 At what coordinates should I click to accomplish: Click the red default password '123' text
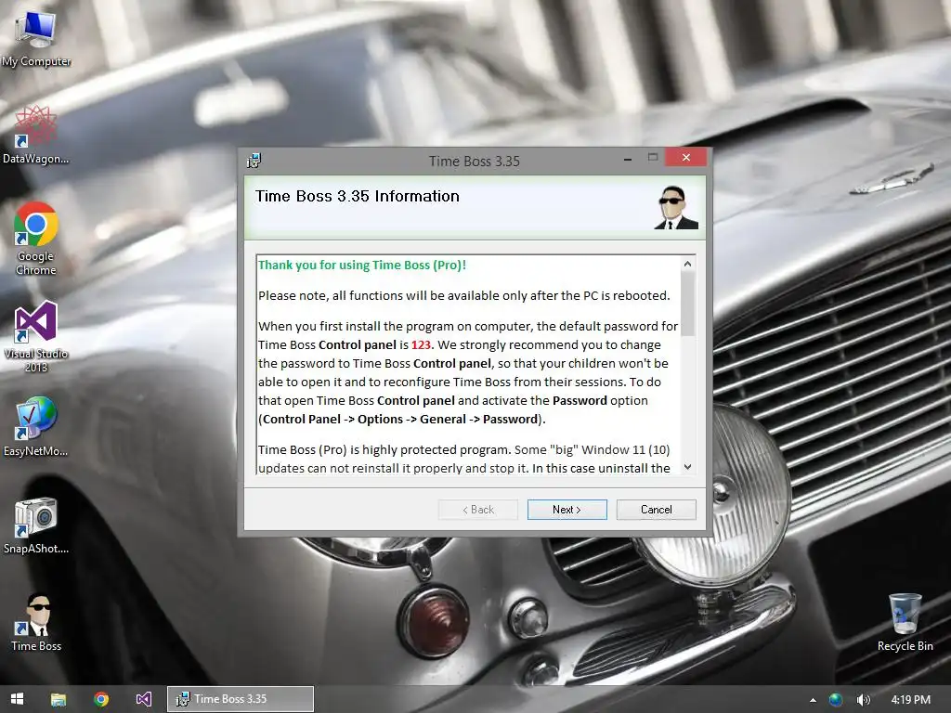tap(421, 345)
